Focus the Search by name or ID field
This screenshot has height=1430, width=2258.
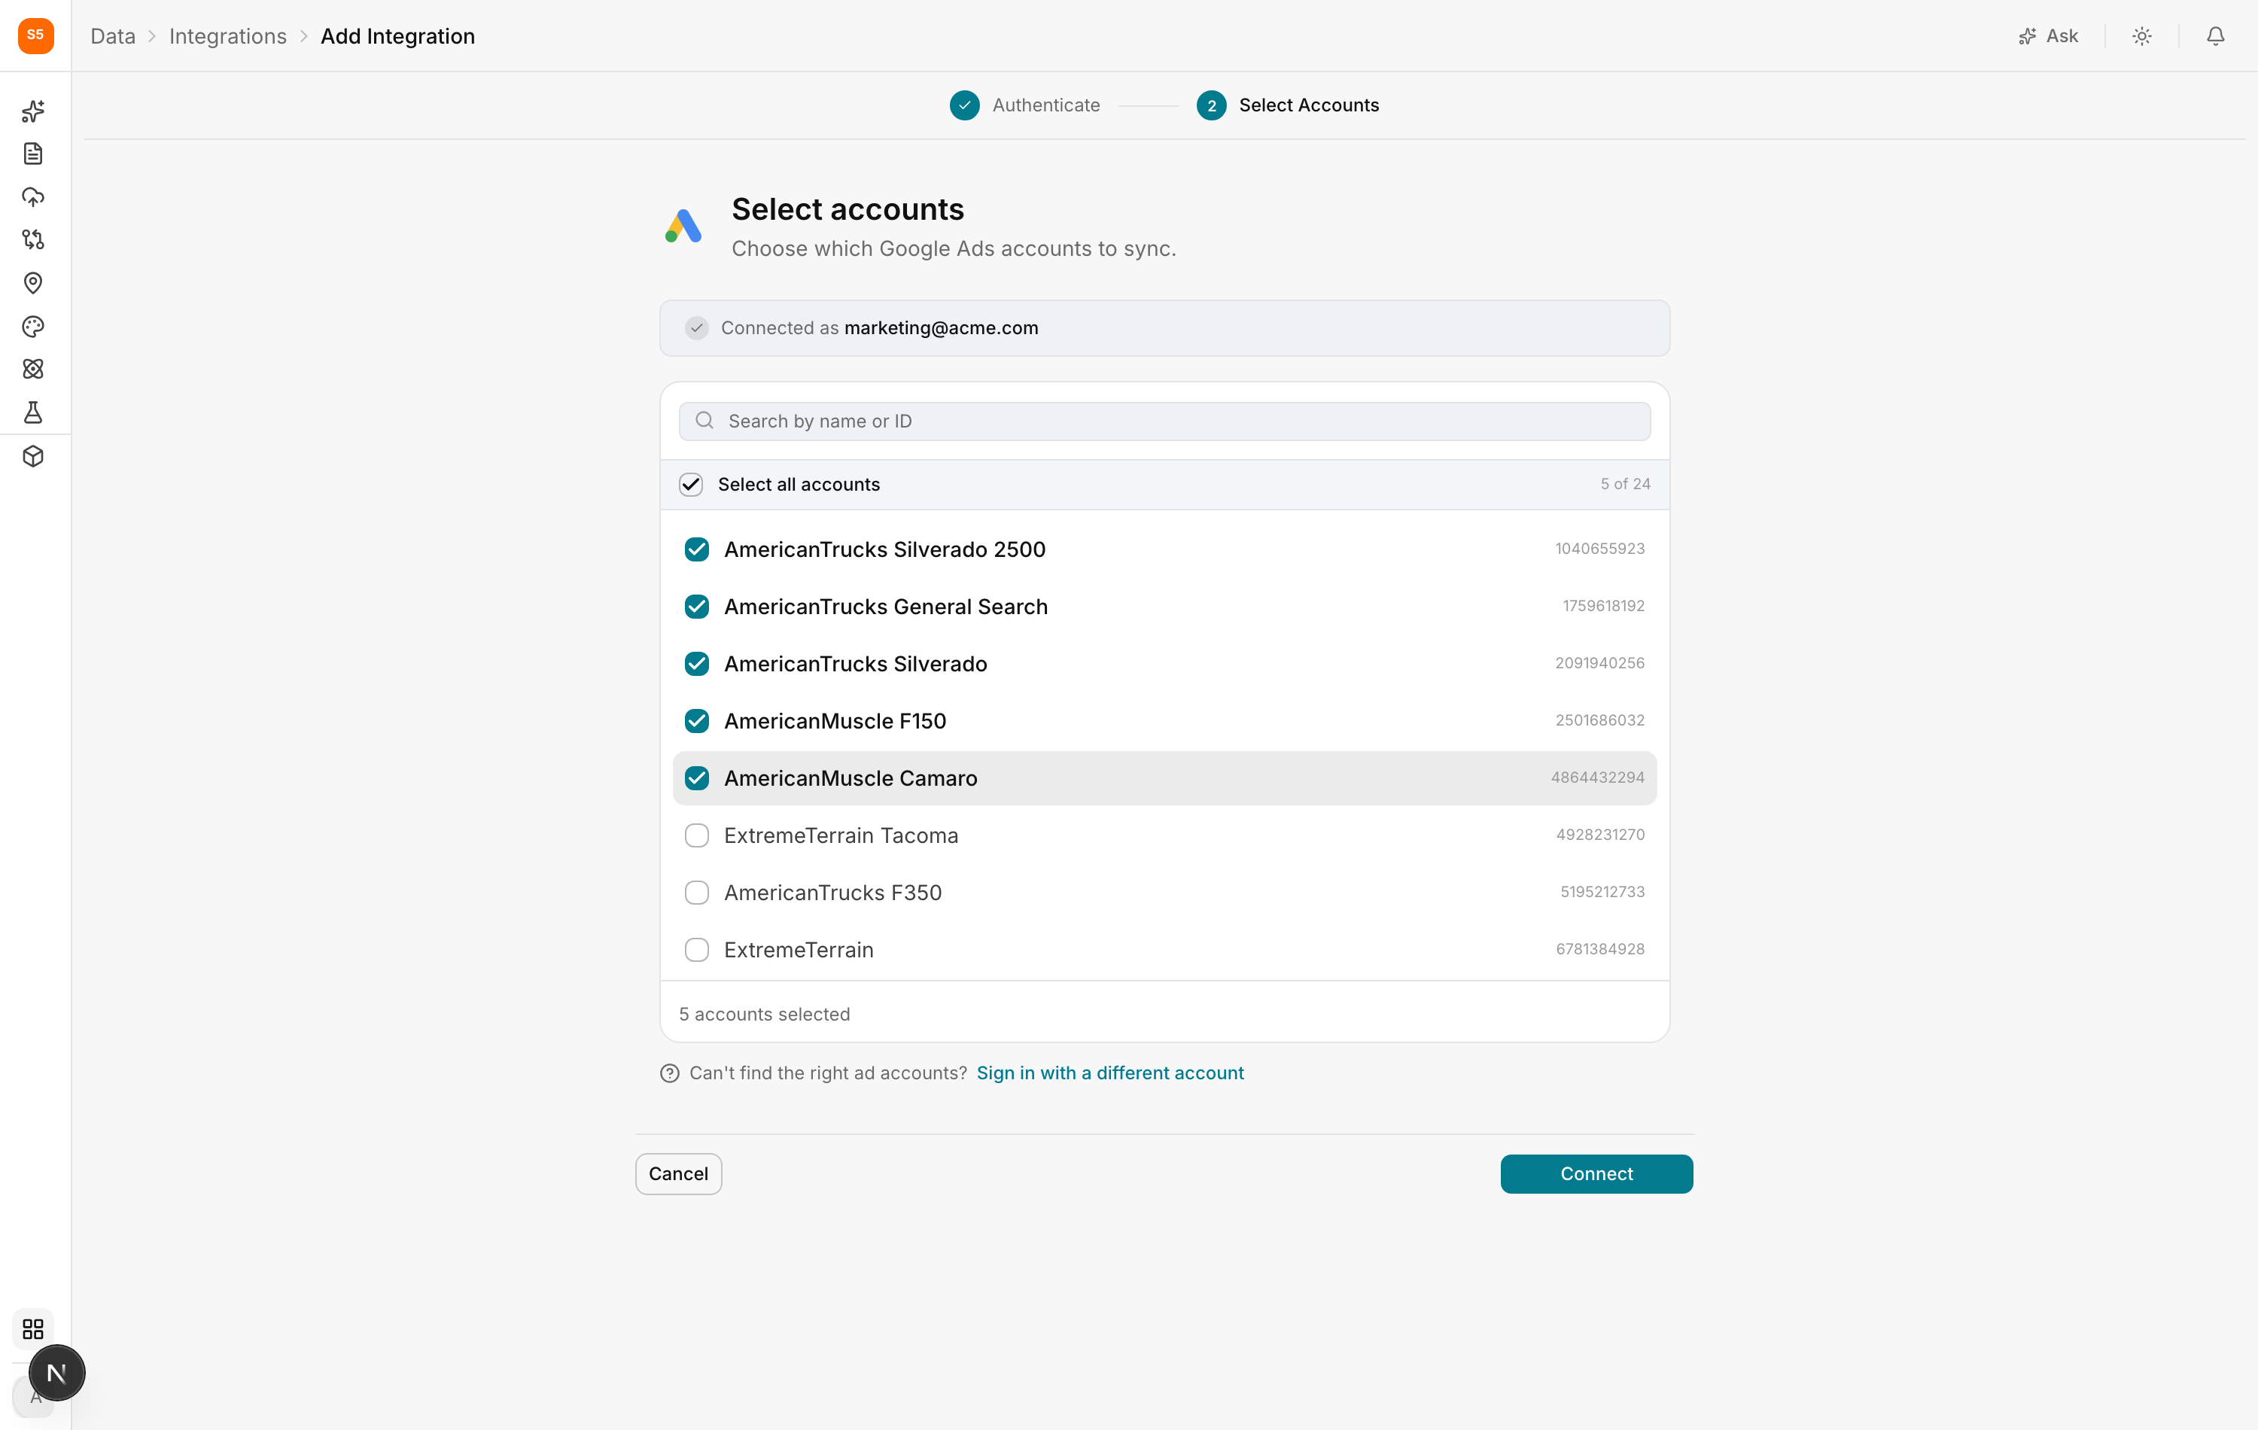tap(1164, 421)
